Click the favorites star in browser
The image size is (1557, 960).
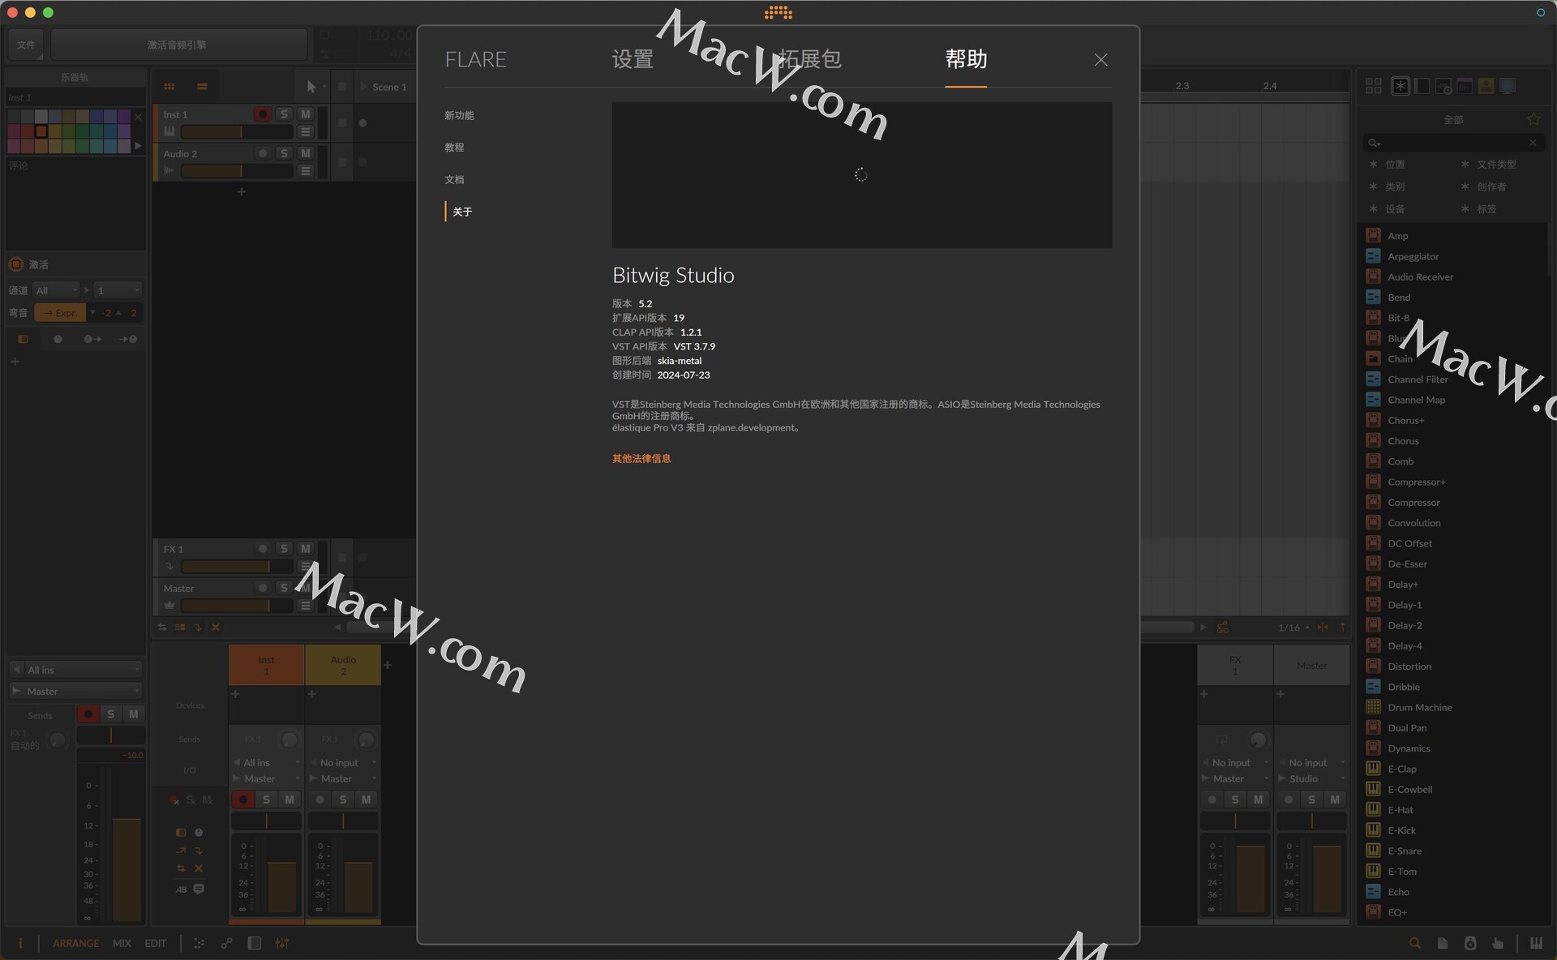(1533, 119)
